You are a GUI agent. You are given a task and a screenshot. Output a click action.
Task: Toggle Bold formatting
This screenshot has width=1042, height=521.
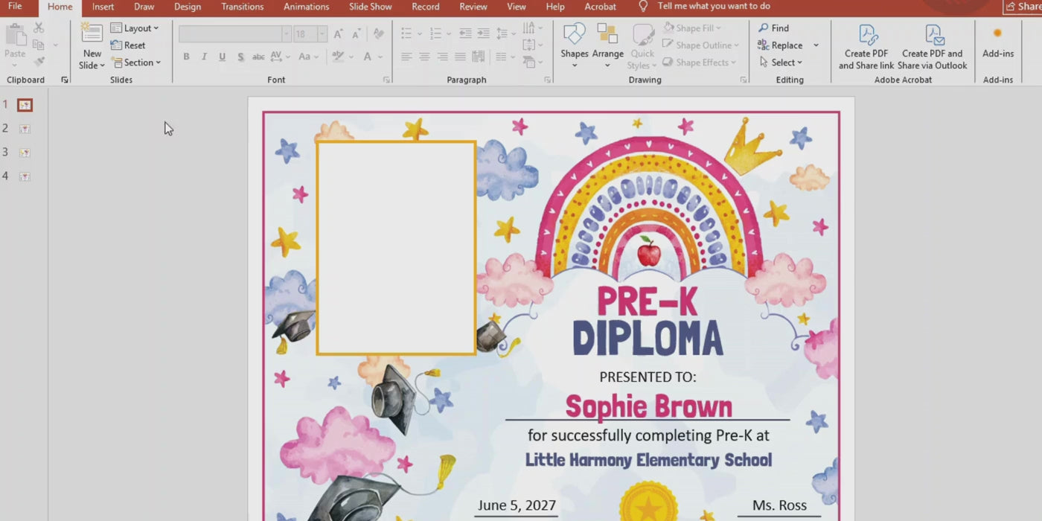(x=186, y=57)
